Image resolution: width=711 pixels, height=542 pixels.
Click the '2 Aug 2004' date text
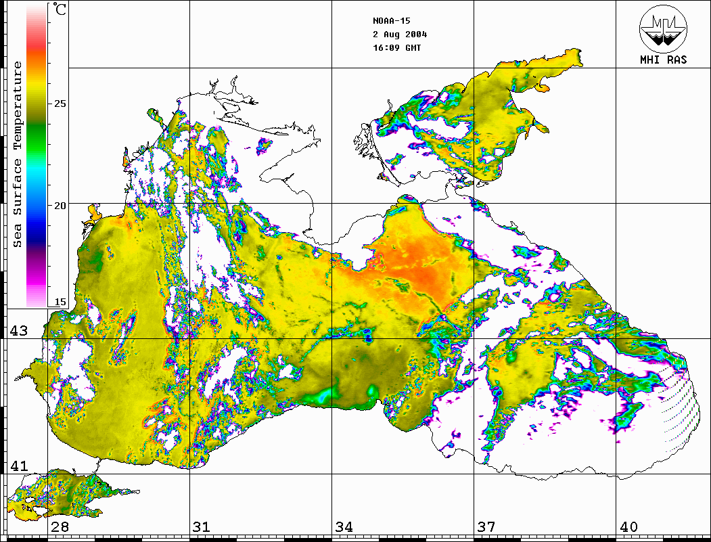(400, 35)
